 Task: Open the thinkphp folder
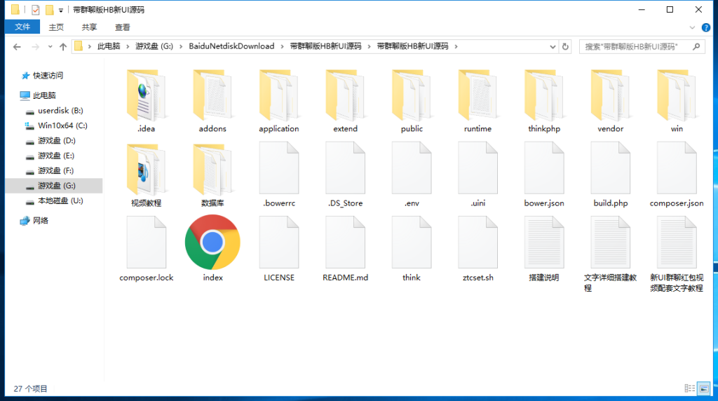(544, 101)
